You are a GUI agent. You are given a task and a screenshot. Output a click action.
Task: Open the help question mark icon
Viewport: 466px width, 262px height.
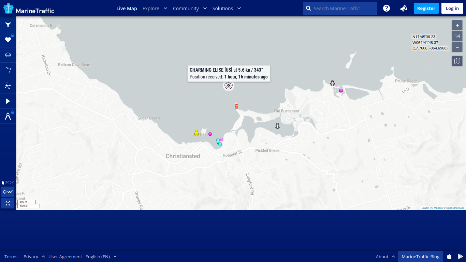point(387,8)
